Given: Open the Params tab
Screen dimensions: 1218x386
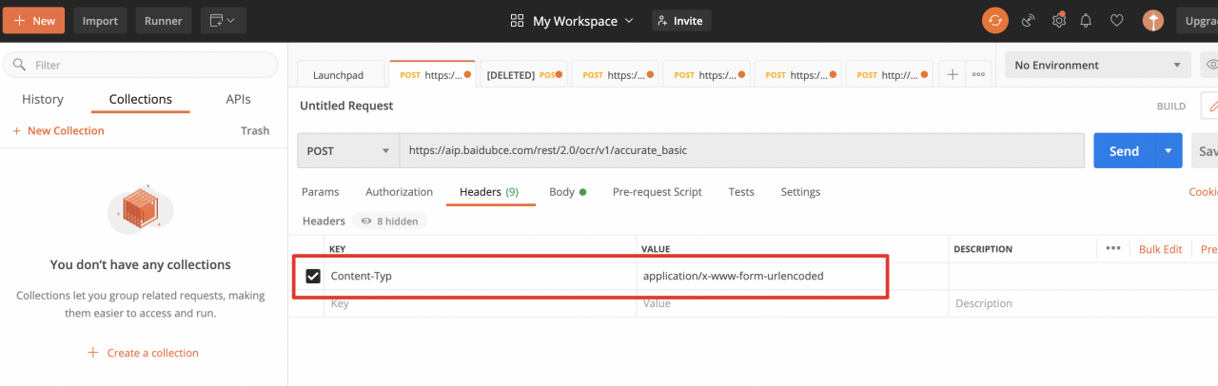Looking at the screenshot, I should coord(320,191).
